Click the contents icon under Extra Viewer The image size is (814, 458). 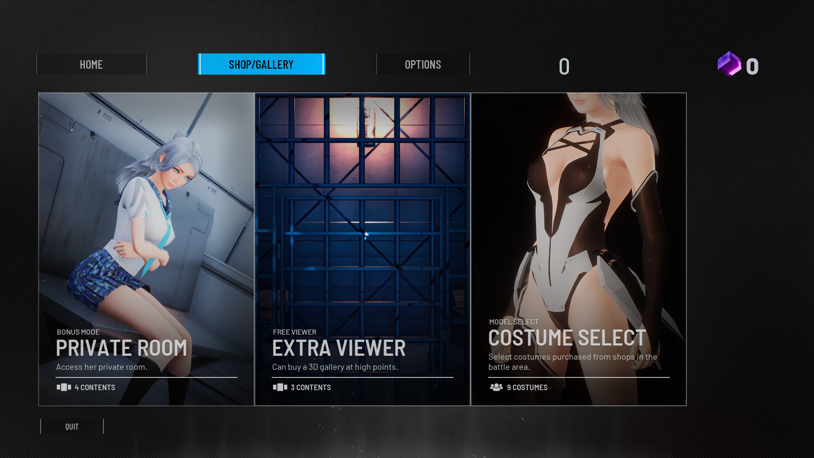click(280, 387)
